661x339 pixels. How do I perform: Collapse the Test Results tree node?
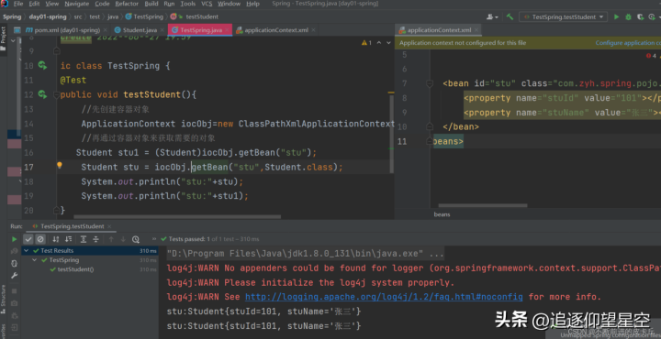point(27,251)
